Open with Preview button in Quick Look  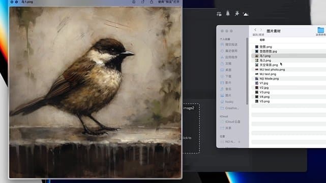point(169,2)
